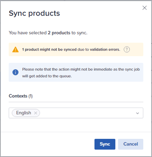Click the "1 product might not be synced" text
Viewport: 152px width, 157px height.
(x=49, y=49)
